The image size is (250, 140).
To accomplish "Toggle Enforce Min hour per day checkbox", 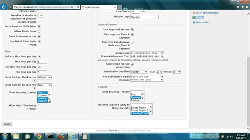I will tap(39, 67).
